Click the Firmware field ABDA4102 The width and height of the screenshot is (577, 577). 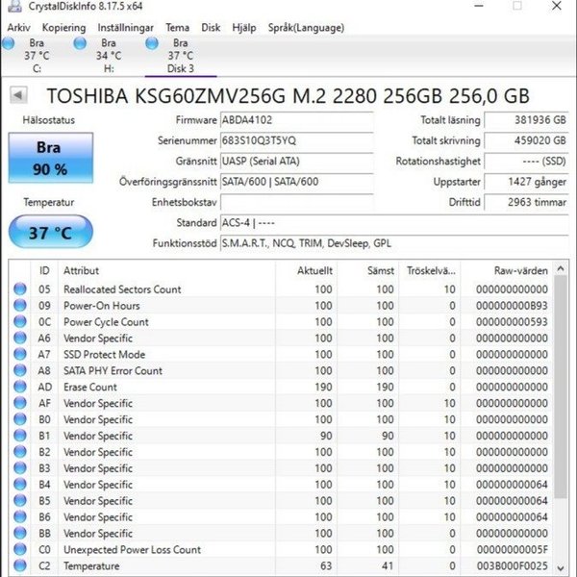(x=296, y=120)
